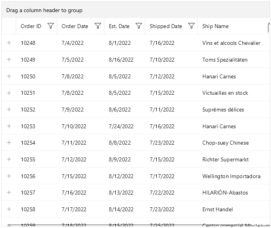Screen dimensions: 271x228
Task: Expand row for order 10251
Action: [9, 93]
